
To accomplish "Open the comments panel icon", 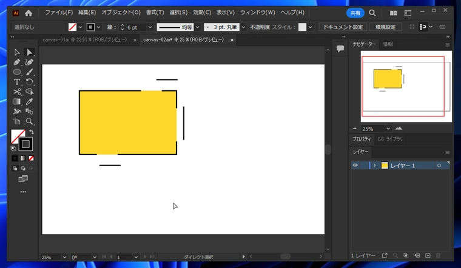I will click(x=340, y=49).
